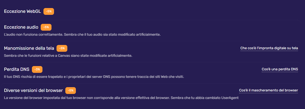Select the Eccezione audio heading
The width and height of the screenshot is (305, 109).
click(x=21, y=27)
